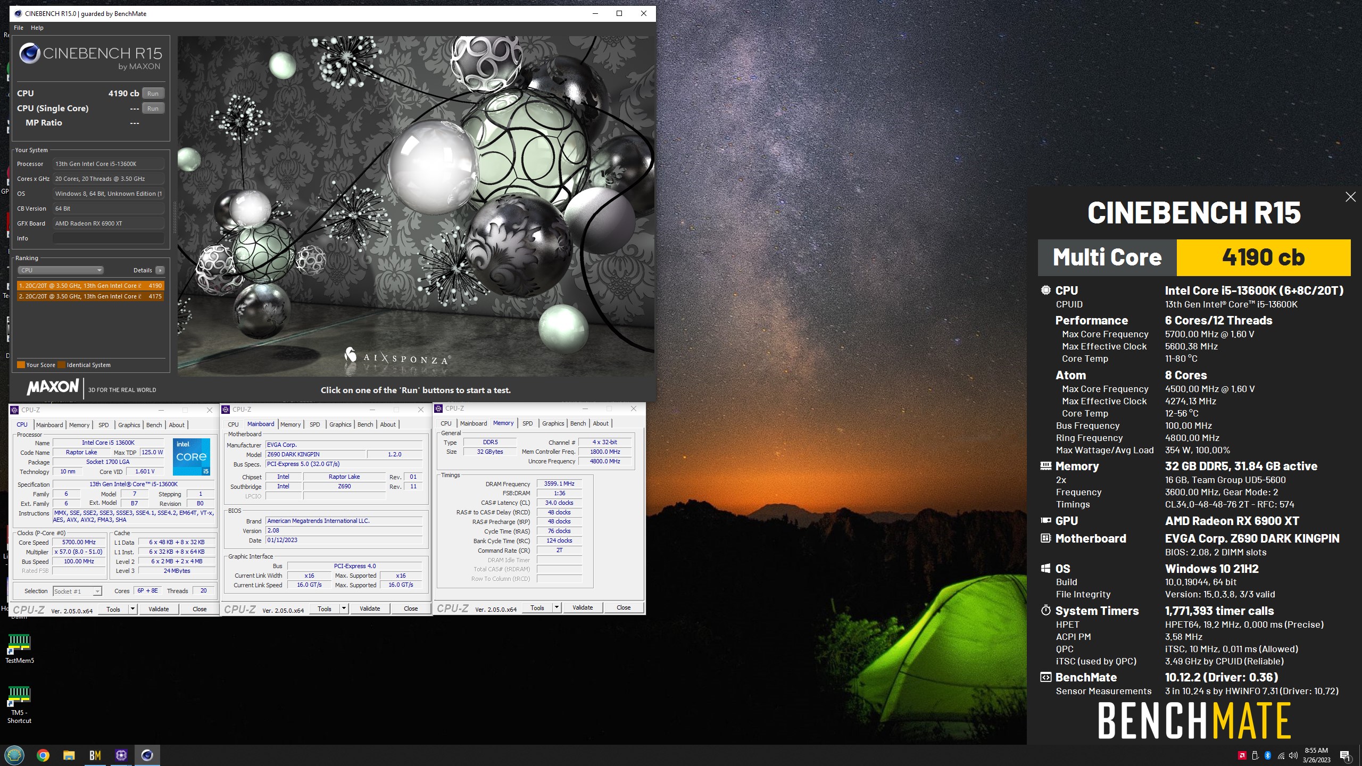Click left CPU-Z window title bar icon
1362x766 pixels.
click(x=14, y=410)
